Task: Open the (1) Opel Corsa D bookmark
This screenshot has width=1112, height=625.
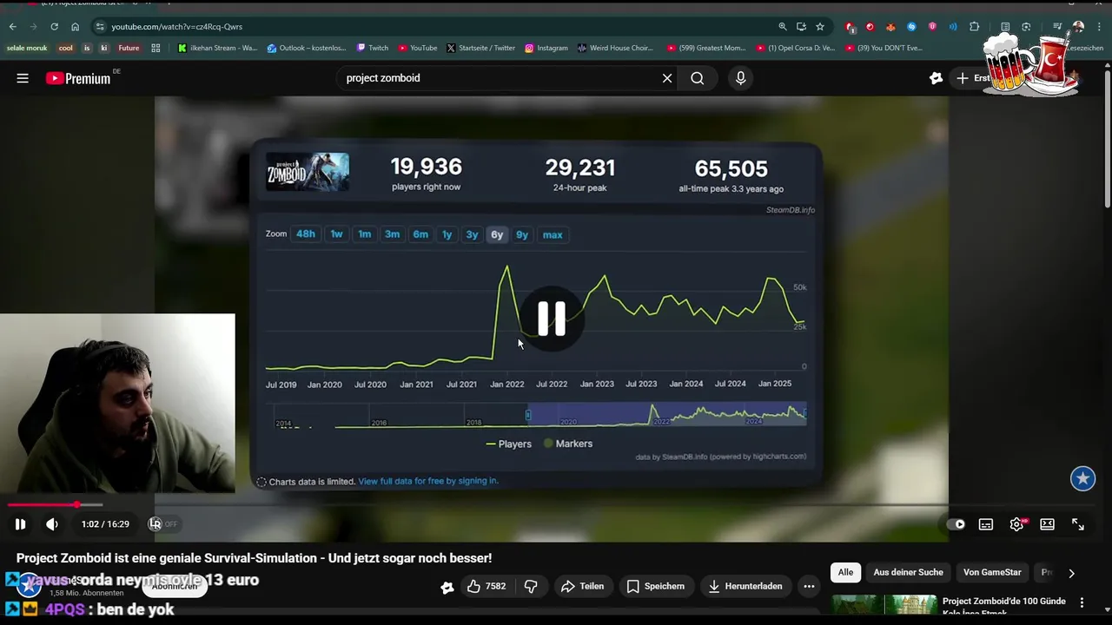Action: (x=796, y=48)
